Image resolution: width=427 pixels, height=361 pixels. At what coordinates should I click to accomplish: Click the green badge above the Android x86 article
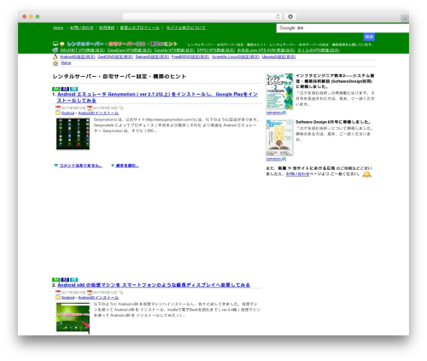(56, 280)
